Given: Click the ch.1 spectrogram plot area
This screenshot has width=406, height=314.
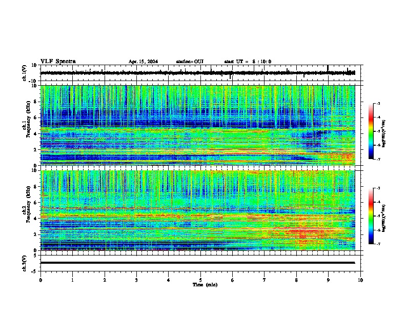Looking at the screenshot, I should (197, 125).
